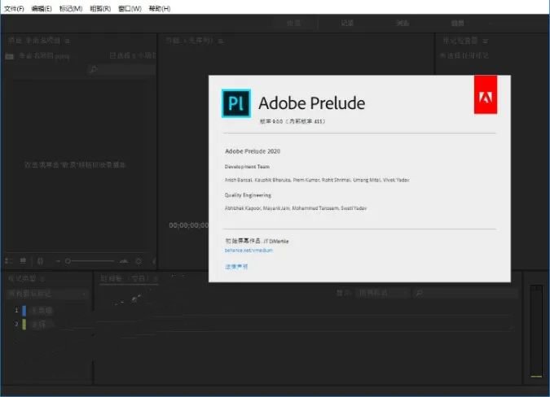Viewport: 550px width, 397px height.
Task: Focus the project panel search field
Action: 121,69
